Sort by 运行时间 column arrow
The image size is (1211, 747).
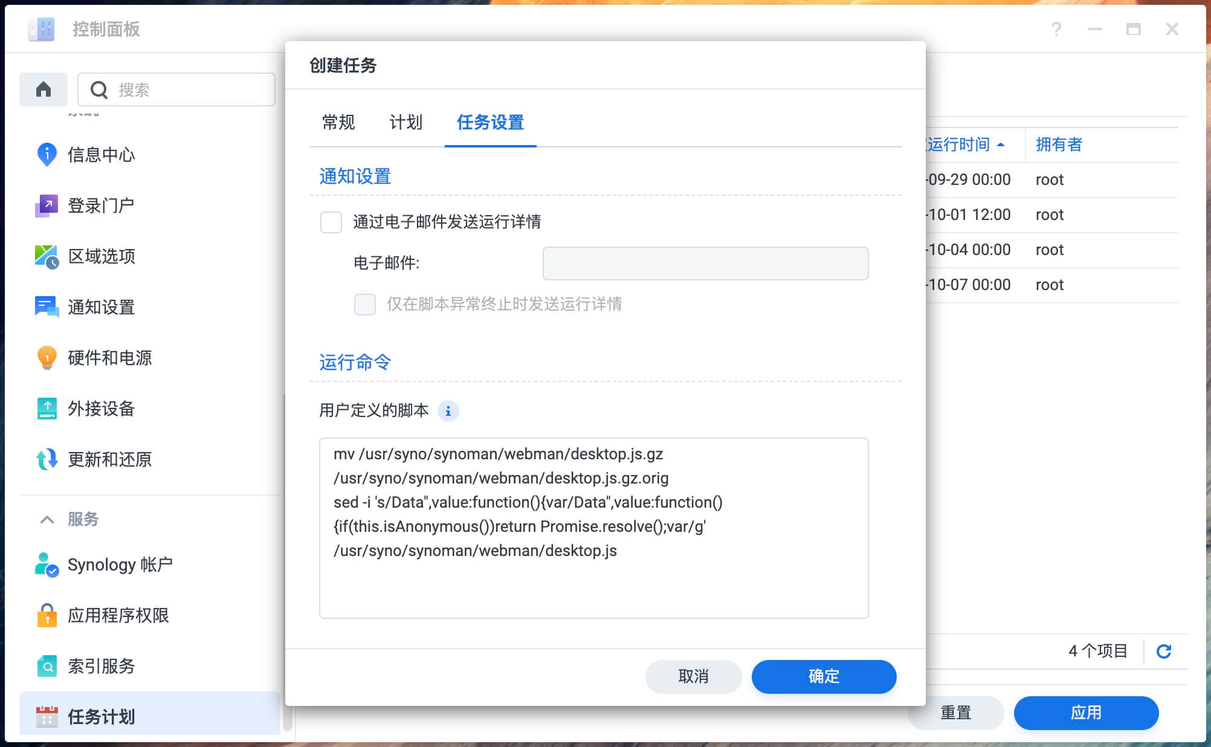[1001, 144]
